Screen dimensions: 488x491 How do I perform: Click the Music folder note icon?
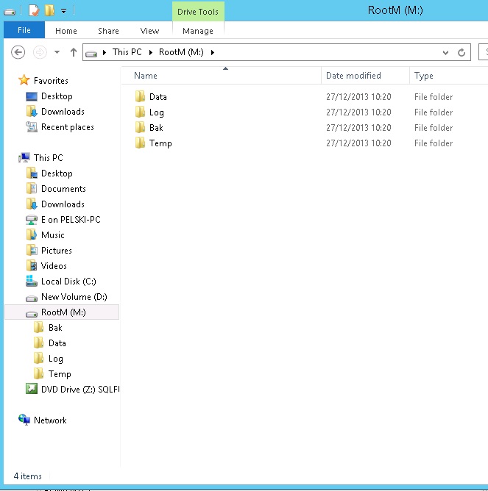[x=32, y=234]
